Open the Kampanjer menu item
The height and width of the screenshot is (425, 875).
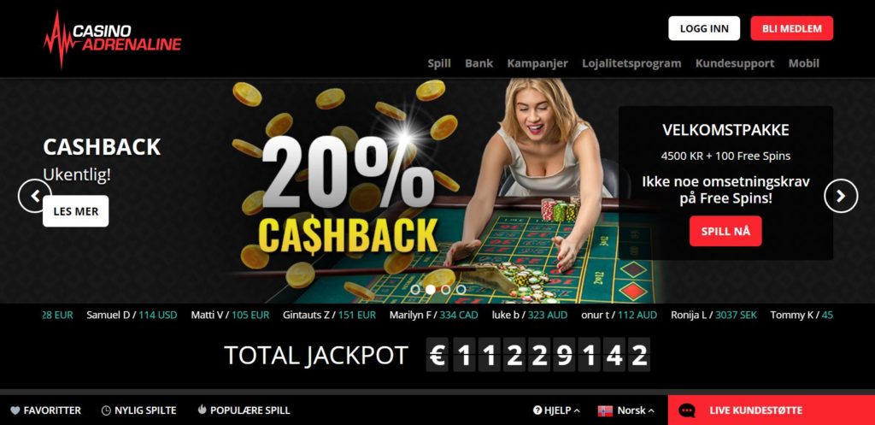coord(537,63)
